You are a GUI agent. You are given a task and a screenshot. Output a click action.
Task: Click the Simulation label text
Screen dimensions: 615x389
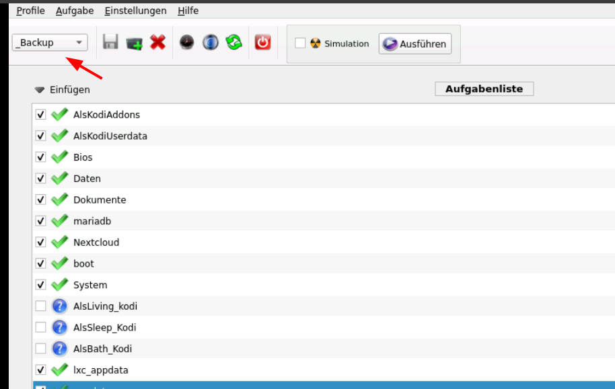[x=347, y=44]
